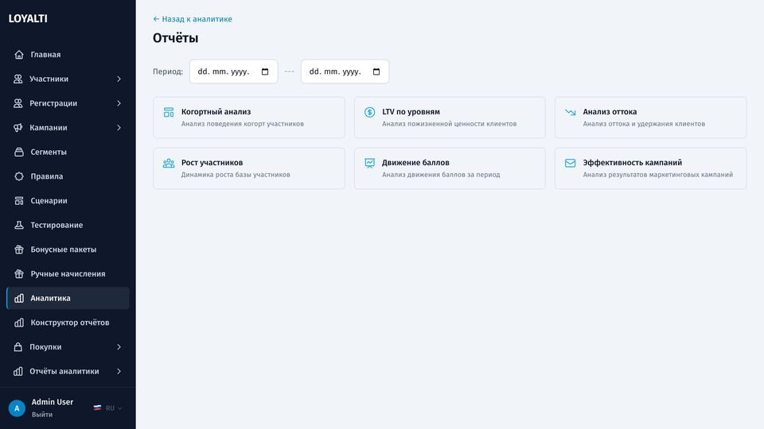This screenshot has height=429, width=764.
Task: Click the Бонусные пакеты gift icon
Action: (19, 249)
